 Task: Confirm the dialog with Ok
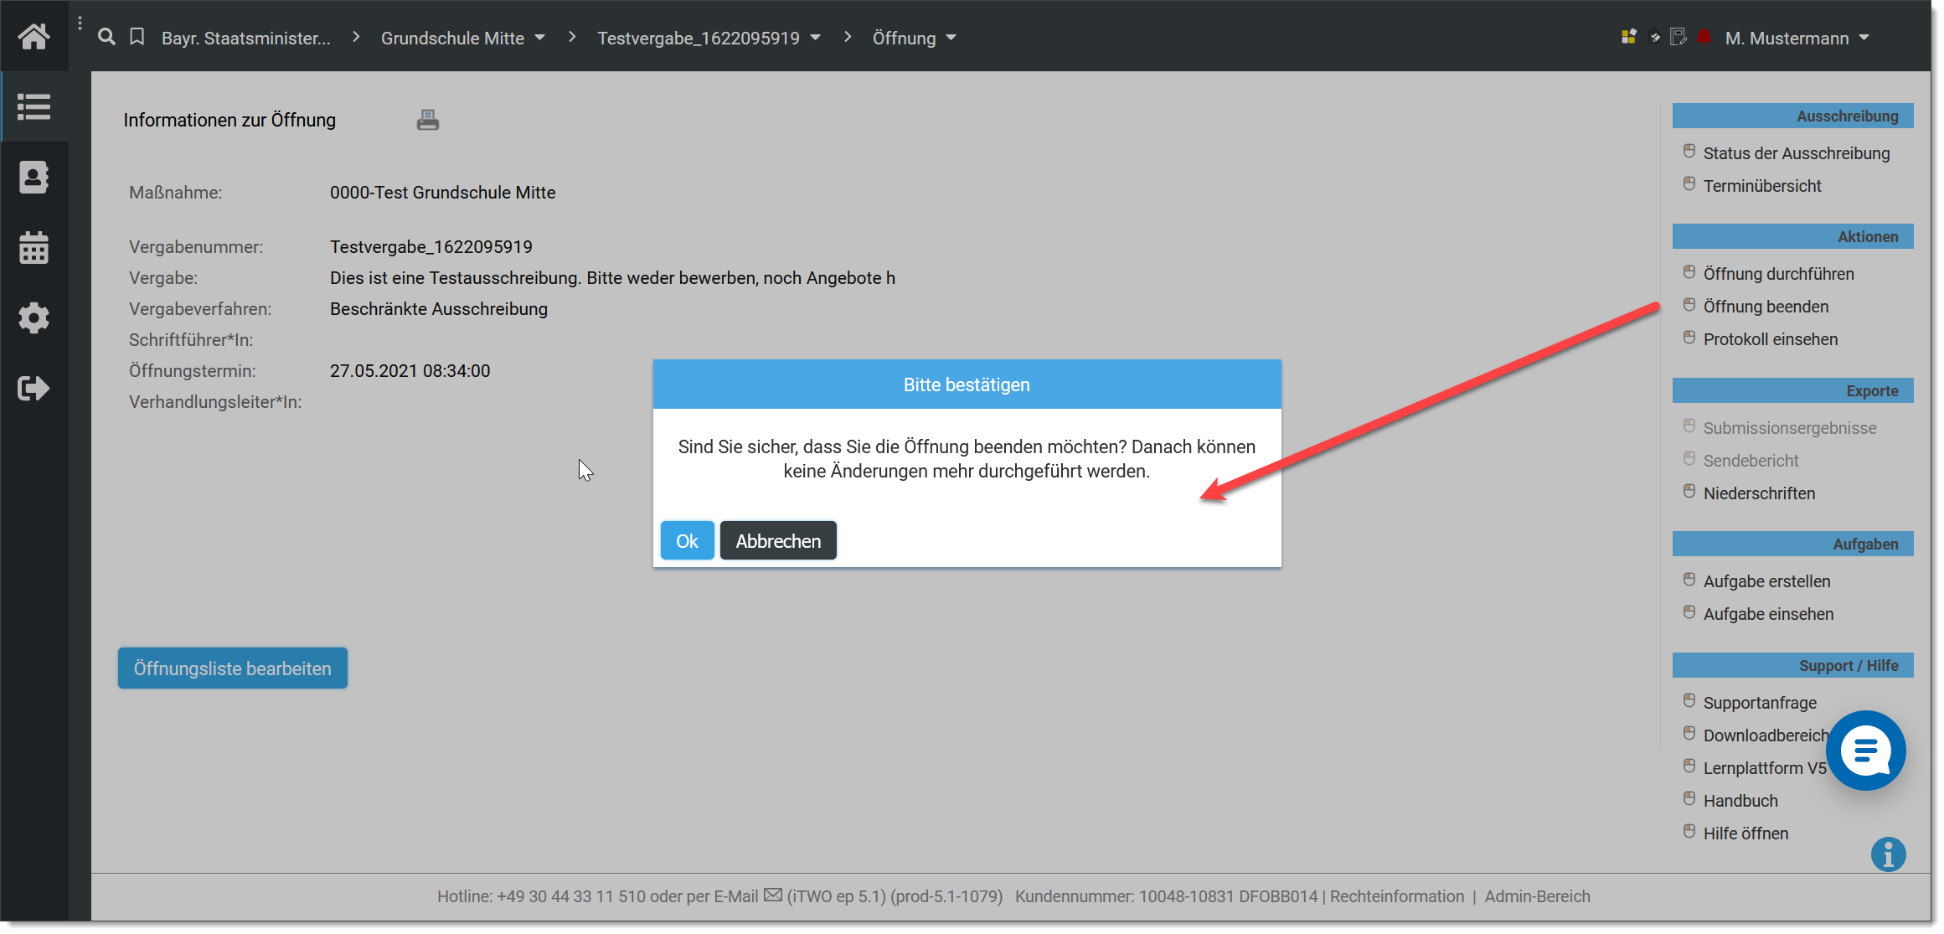coord(687,541)
